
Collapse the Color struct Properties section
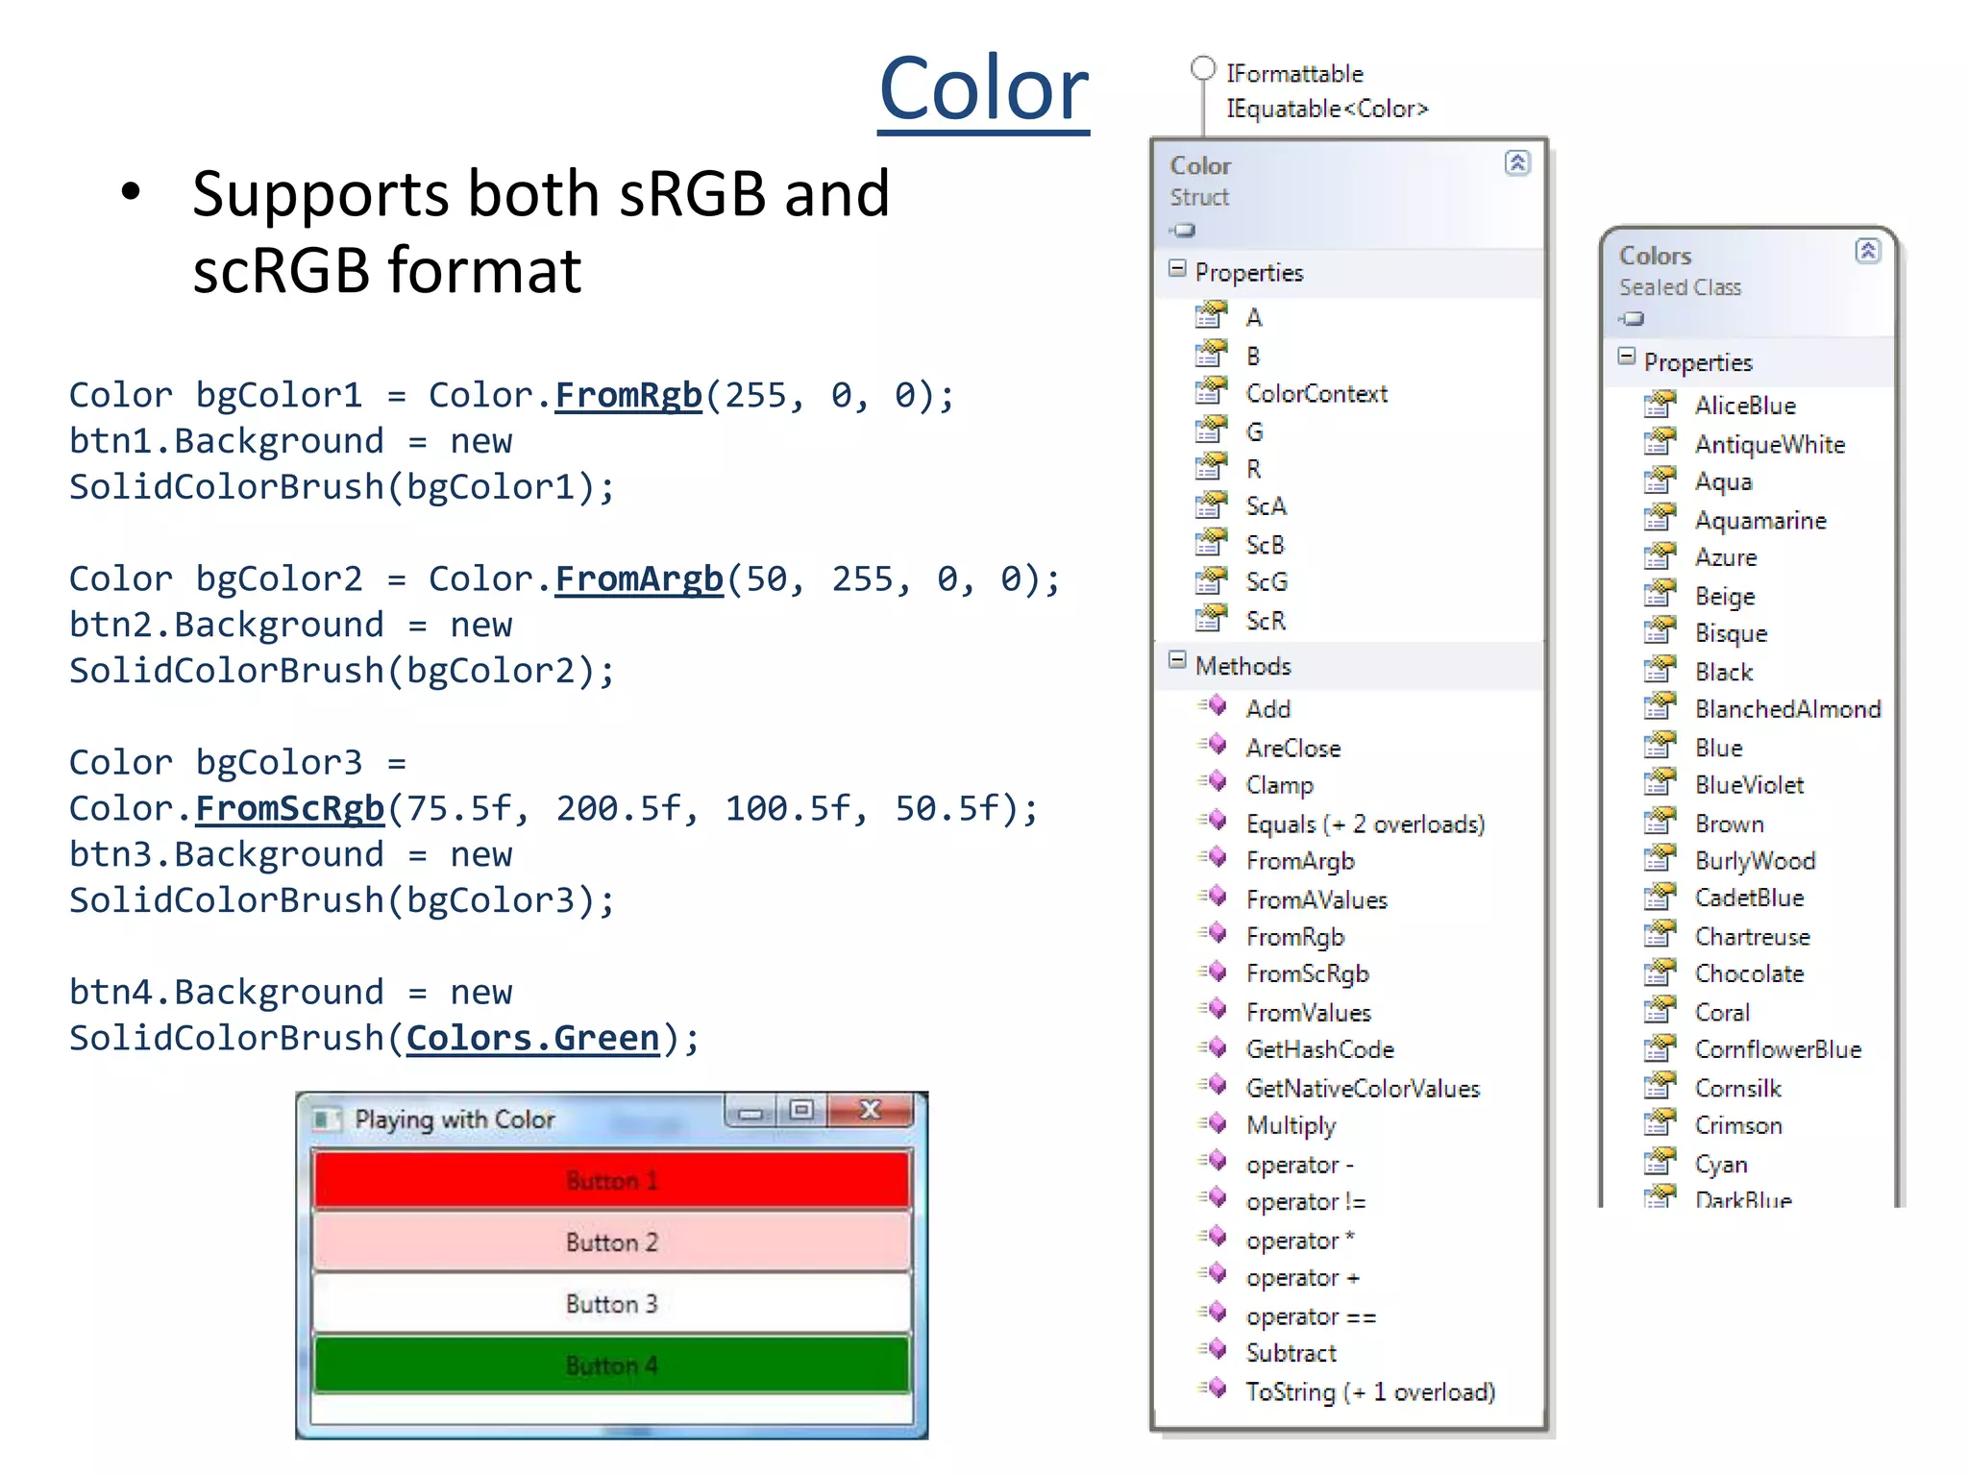pyautogui.click(x=1177, y=269)
